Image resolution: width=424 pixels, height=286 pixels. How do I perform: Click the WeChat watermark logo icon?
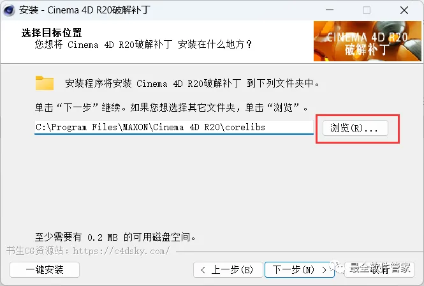(339, 268)
